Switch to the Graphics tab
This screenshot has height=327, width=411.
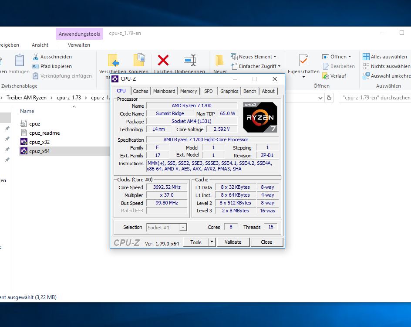point(229,91)
